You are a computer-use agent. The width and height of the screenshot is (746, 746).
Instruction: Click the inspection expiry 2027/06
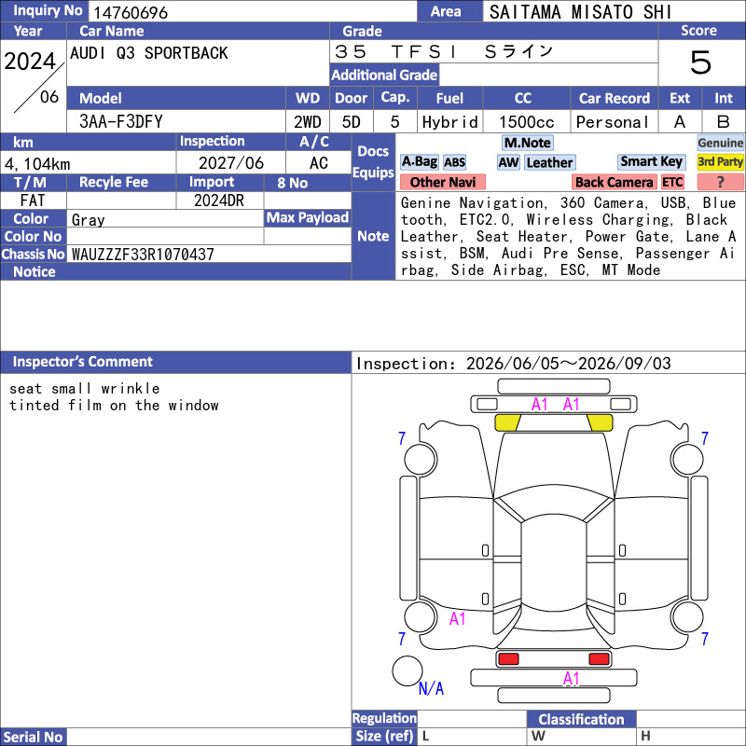[230, 163]
